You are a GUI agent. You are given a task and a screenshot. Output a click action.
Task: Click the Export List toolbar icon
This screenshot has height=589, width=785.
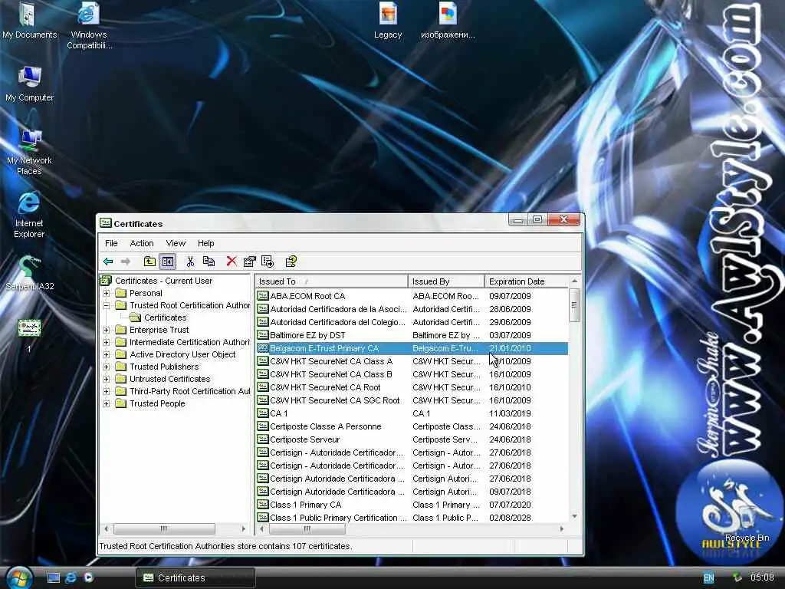[x=268, y=262]
